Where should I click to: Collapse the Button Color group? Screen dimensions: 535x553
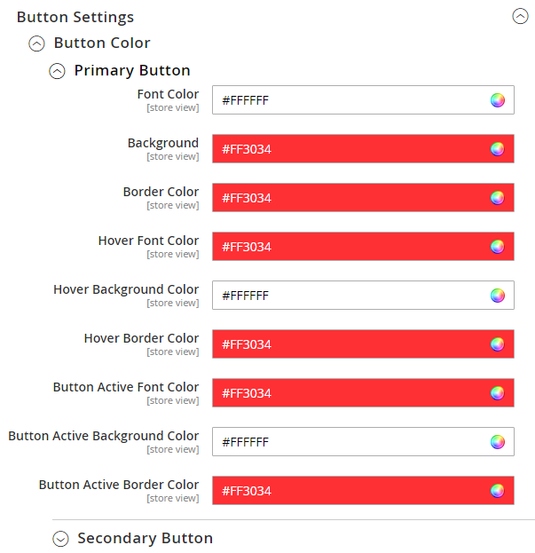coord(36,43)
